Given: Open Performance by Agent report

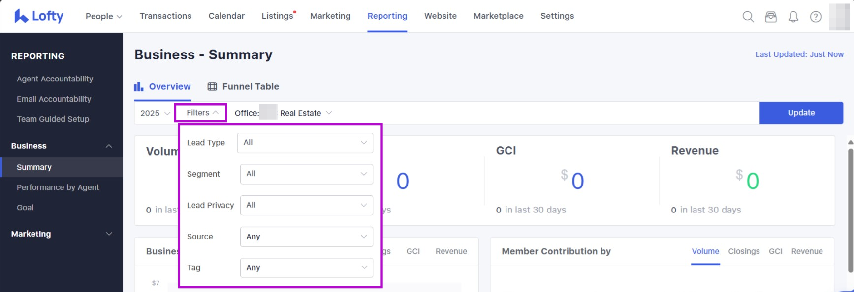Looking at the screenshot, I should coord(58,187).
